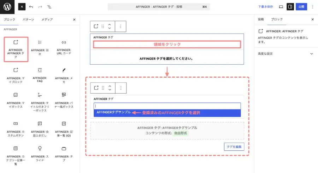
Task: Insert the AFFINGER: タブ block
Action: point(64,154)
